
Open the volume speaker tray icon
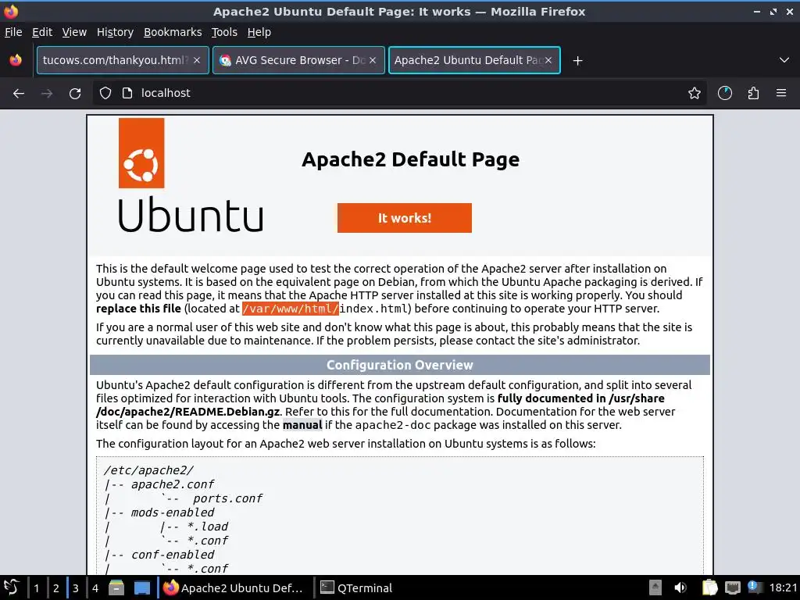tap(680, 587)
